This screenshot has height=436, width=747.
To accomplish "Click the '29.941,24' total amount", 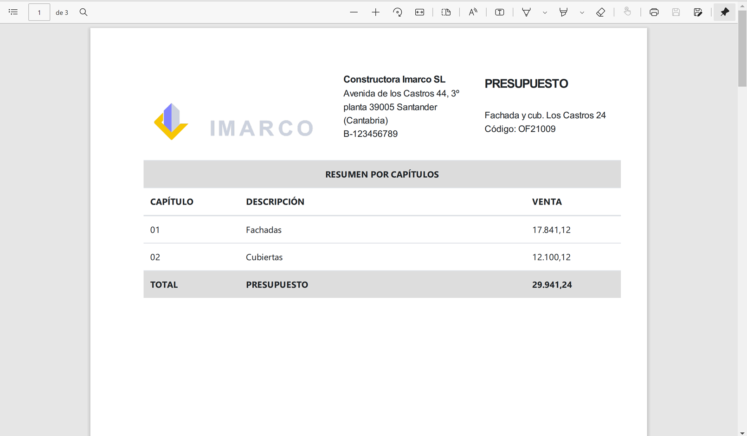I will tap(552, 285).
